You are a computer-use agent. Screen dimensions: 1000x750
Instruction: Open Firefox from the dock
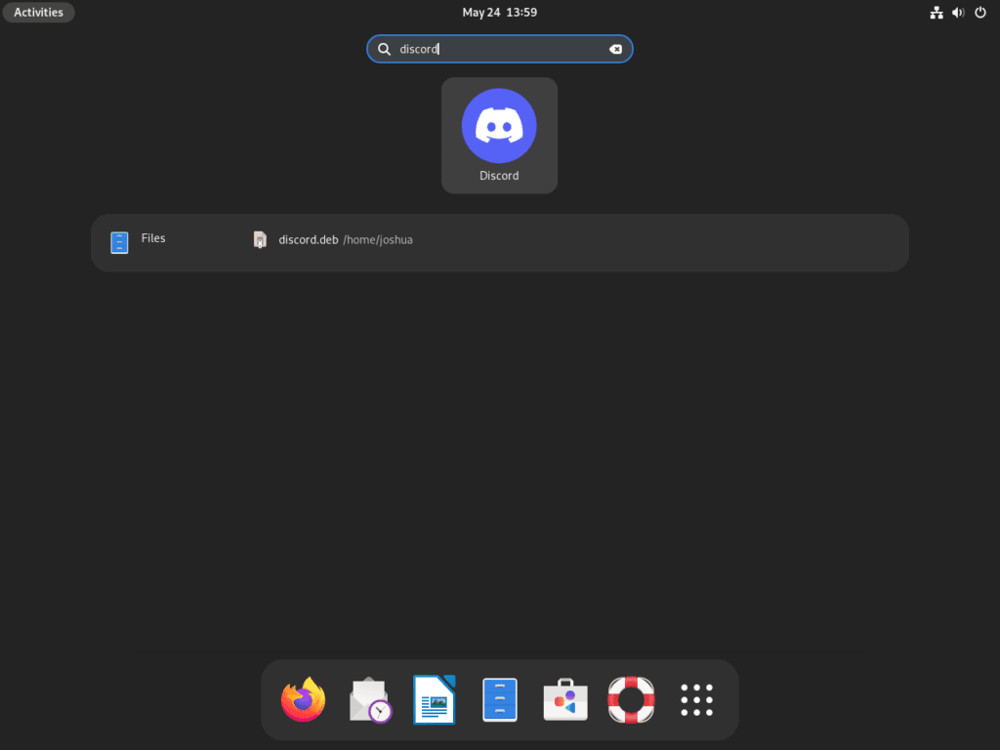click(x=303, y=699)
